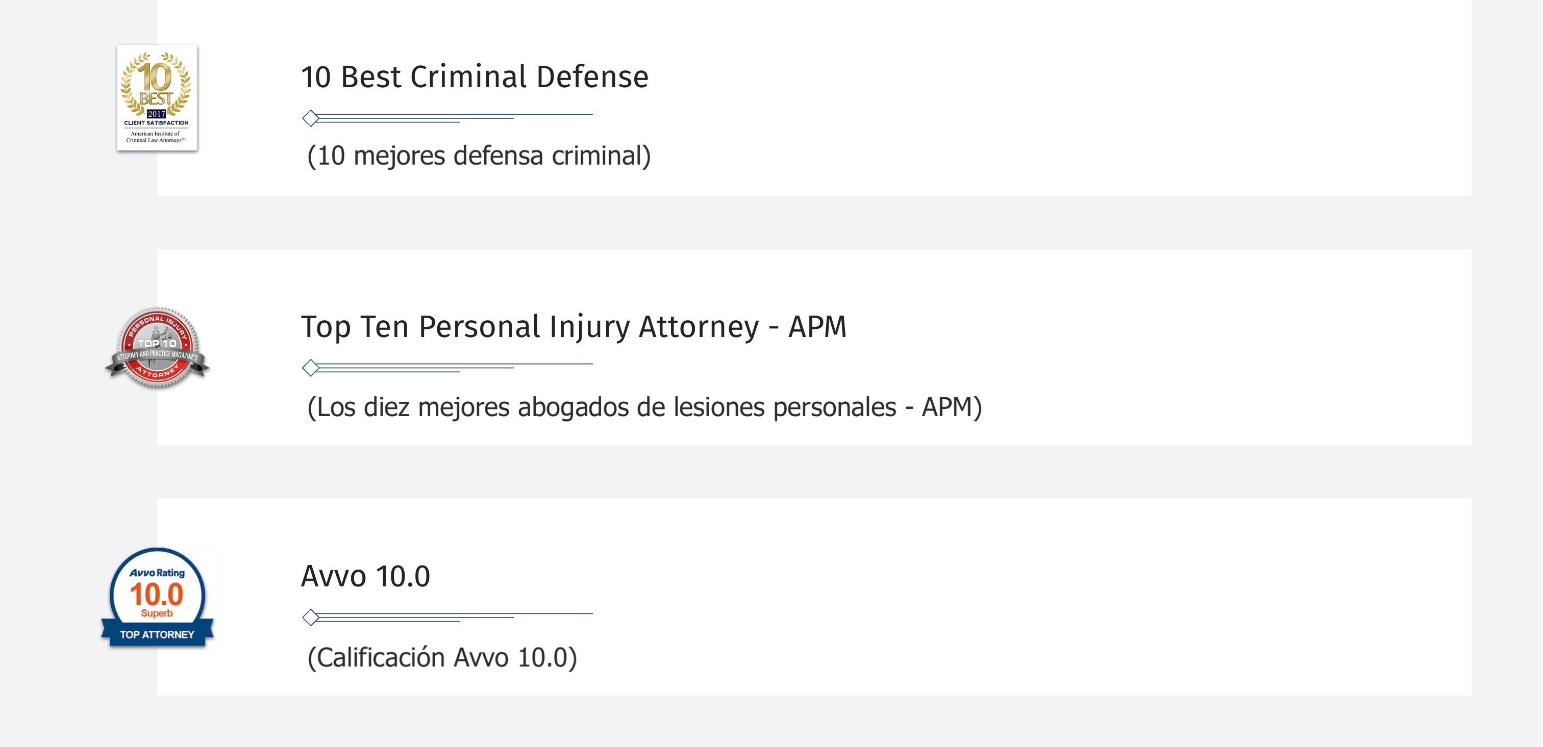Click the Los diez mejores abogados subtitle
The width and height of the screenshot is (1543, 747).
pyautogui.click(x=644, y=407)
